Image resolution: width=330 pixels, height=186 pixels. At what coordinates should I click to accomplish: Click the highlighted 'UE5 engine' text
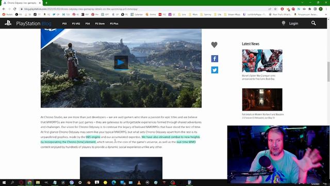93,137
